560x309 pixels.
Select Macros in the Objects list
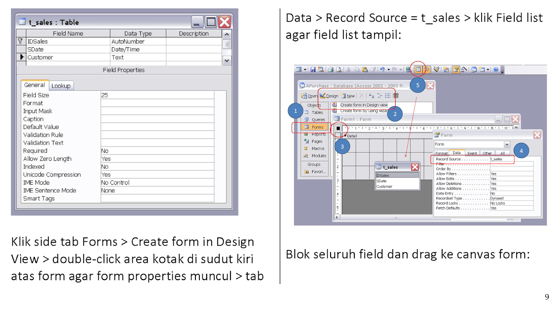click(314, 149)
